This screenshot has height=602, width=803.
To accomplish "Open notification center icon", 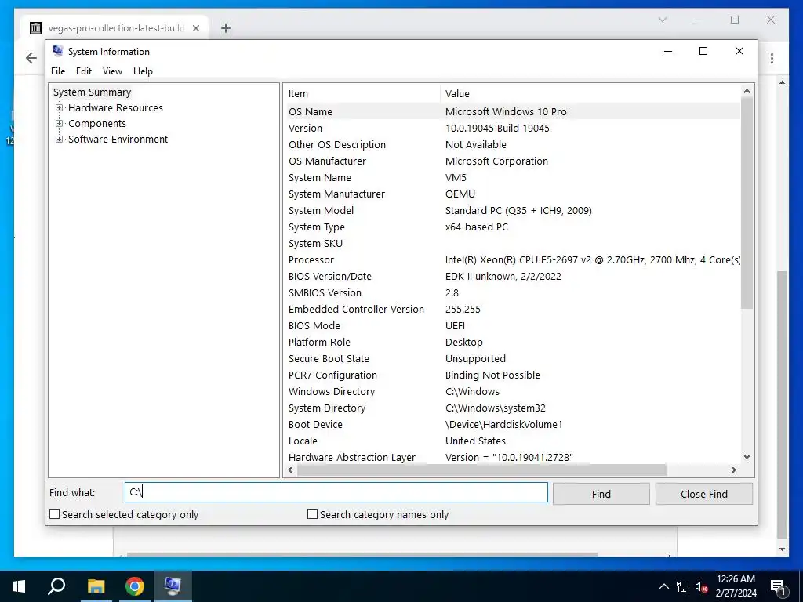I will pyautogui.click(x=778, y=586).
